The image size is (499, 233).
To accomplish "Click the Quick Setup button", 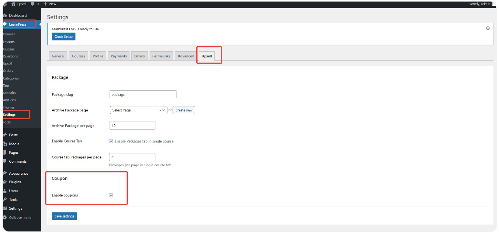I will tap(63, 37).
